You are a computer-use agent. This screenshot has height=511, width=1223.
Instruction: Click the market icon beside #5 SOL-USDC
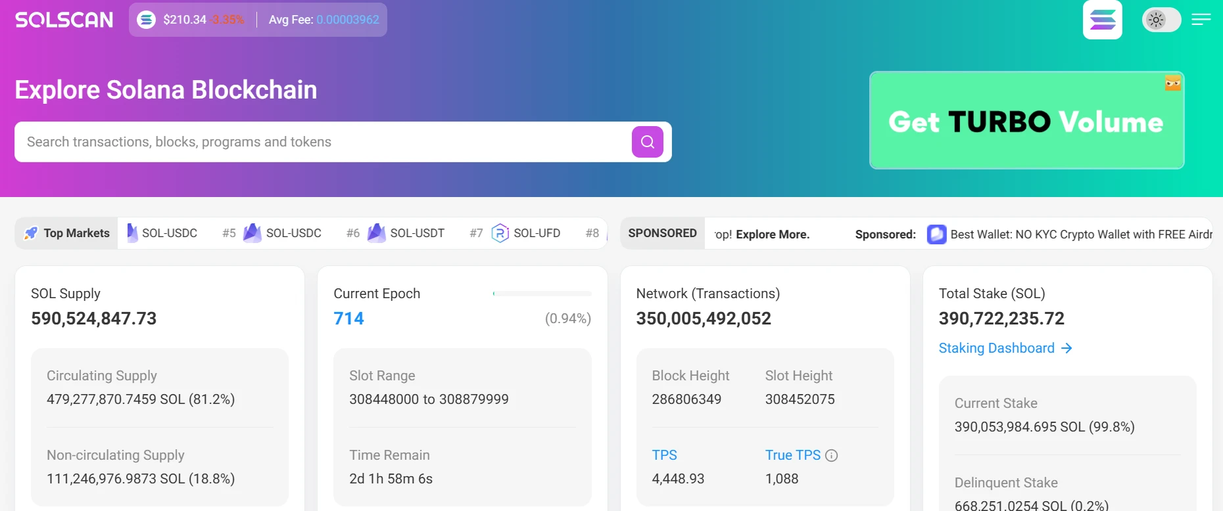tap(252, 233)
